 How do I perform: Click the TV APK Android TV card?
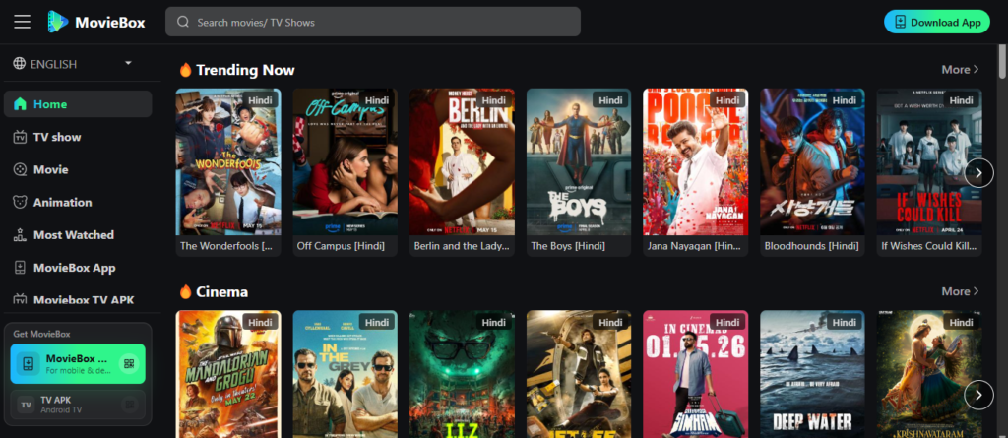78,405
